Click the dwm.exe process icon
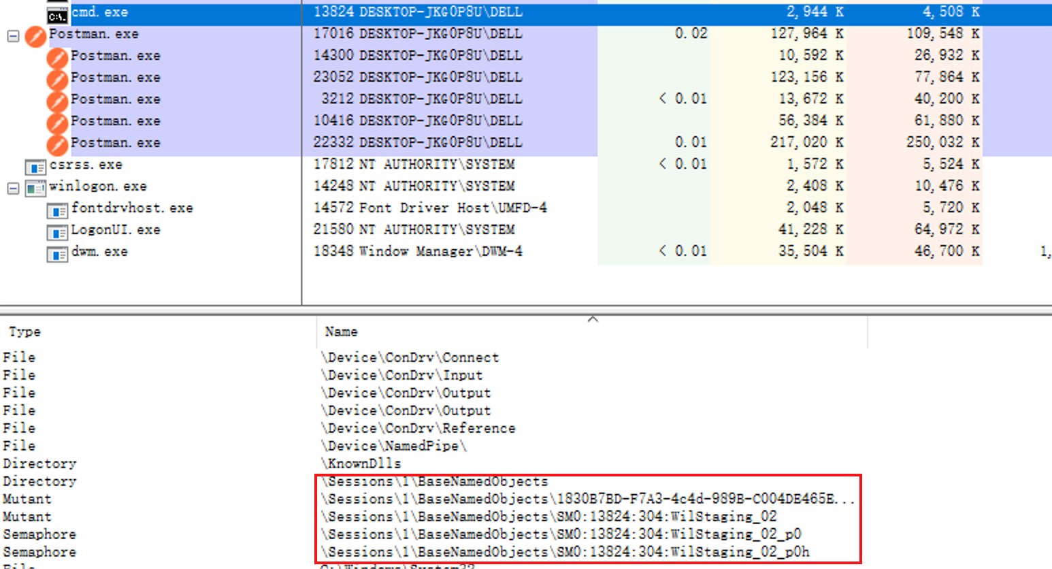The image size is (1052, 569). 57,254
